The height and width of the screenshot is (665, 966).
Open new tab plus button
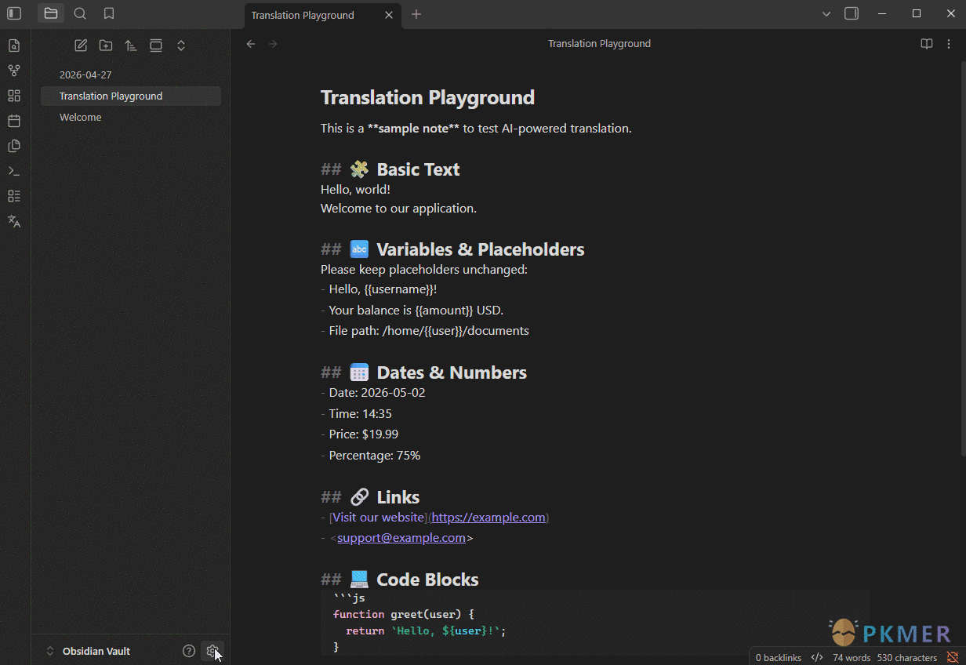click(416, 14)
